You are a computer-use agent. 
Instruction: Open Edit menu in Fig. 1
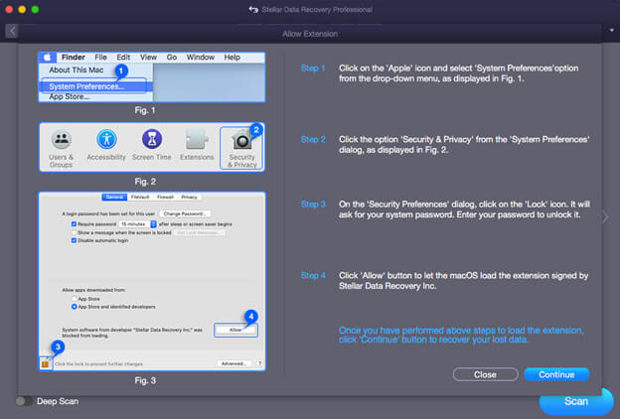[x=123, y=58]
